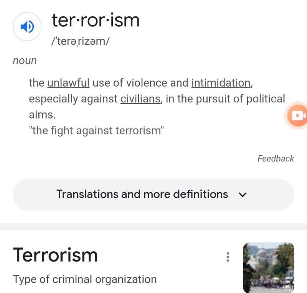
Task: Expand the chevron beside Translations and more definitions
Action: [242, 194]
